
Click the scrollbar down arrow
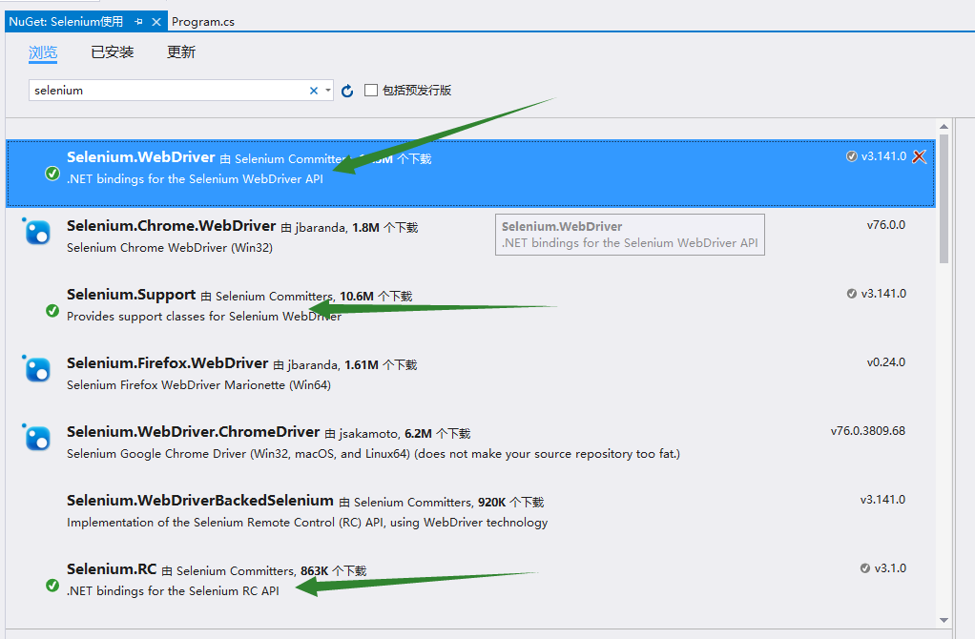click(x=944, y=618)
